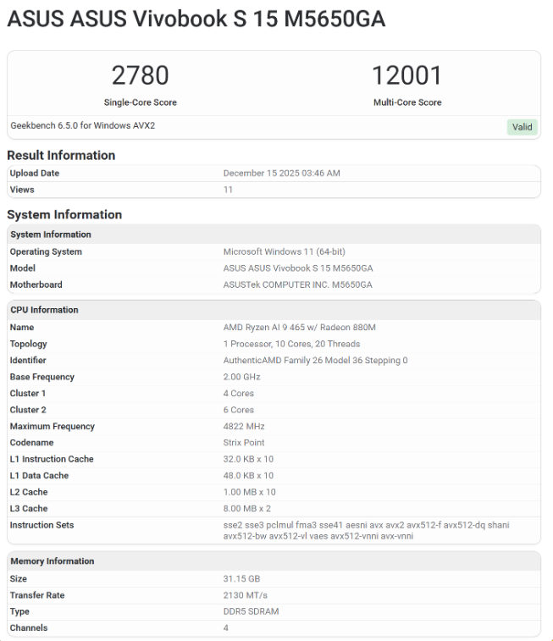Select the multi-core score 12001
553x641 pixels.
click(x=407, y=75)
